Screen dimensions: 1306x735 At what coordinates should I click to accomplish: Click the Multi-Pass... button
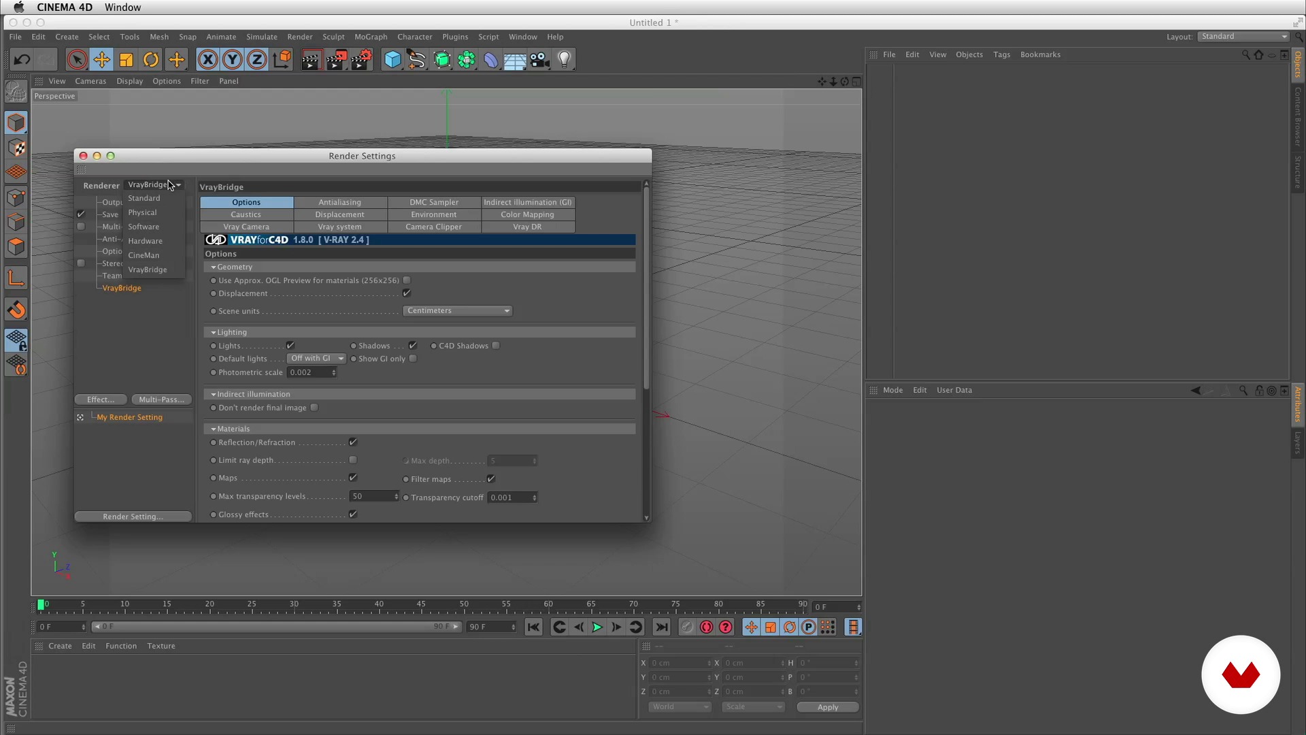[161, 399]
